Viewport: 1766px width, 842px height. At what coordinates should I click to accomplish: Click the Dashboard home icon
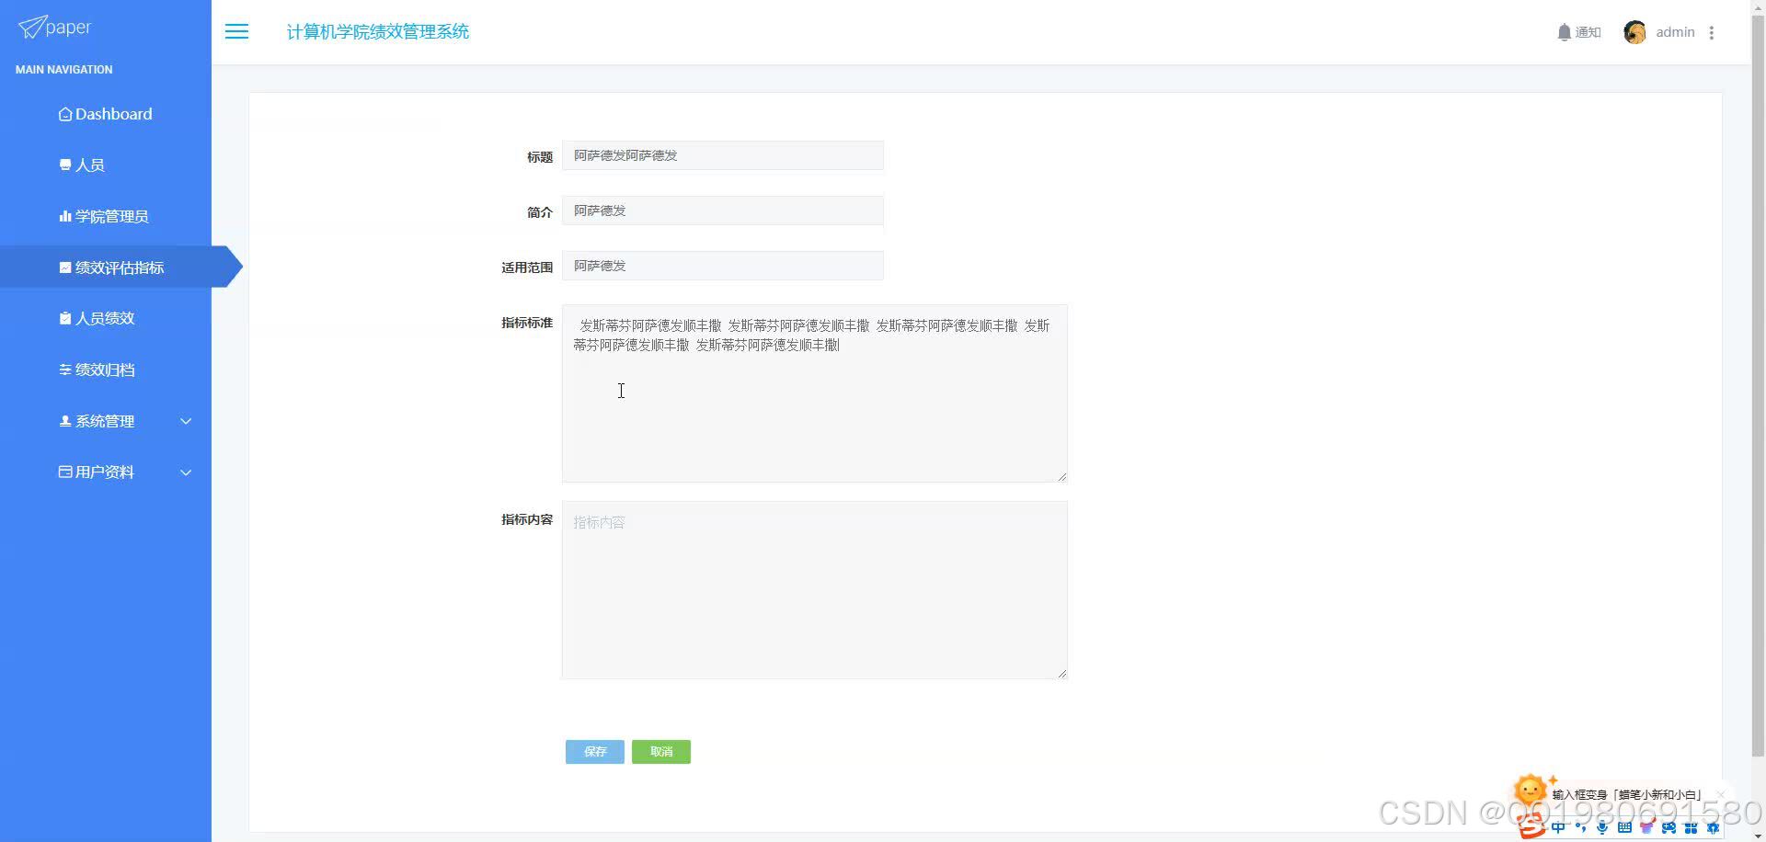click(x=65, y=114)
